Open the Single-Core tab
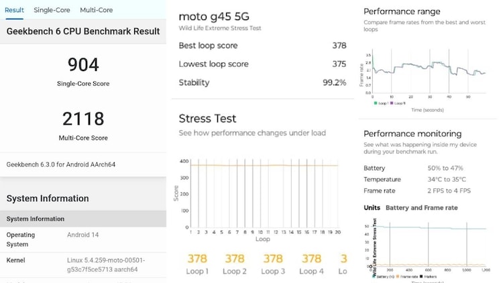Image resolution: width=503 pixels, height=283 pixels. tap(52, 10)
